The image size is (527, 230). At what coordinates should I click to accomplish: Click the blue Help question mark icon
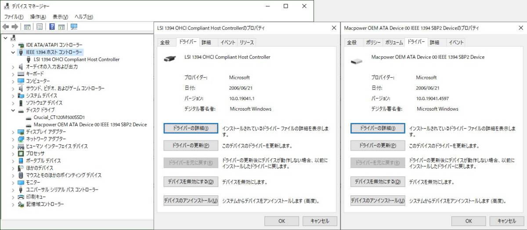click(52, 27)
